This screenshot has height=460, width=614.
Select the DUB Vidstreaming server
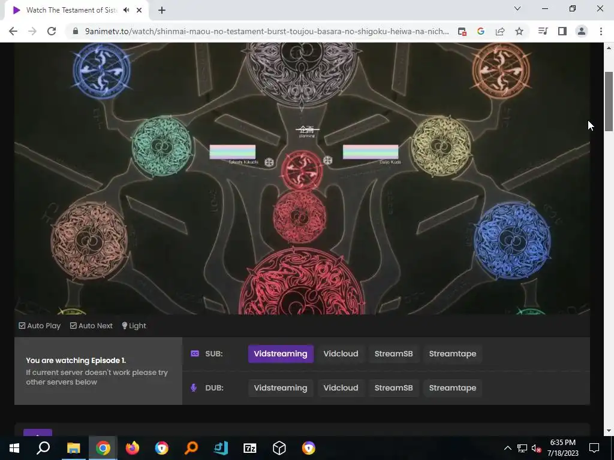[x=281, y=388]
